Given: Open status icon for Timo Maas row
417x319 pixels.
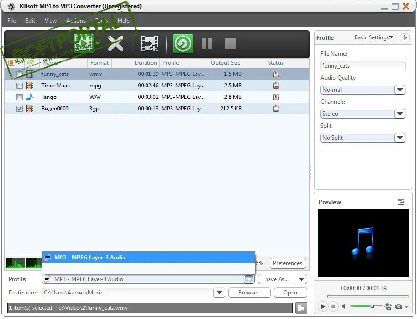Looking at the screenshot, I should 276,86.
